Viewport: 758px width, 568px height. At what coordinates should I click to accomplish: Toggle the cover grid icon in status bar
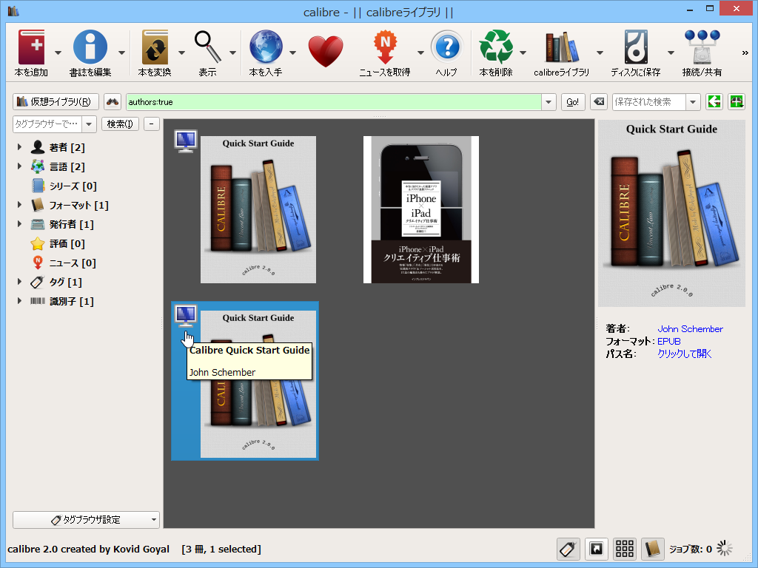click(x=625, y=549)
